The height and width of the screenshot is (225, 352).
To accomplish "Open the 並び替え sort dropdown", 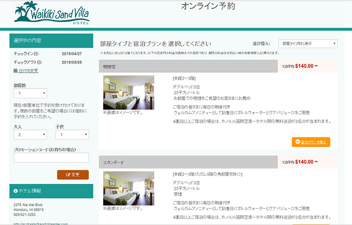I will [308, 44].
